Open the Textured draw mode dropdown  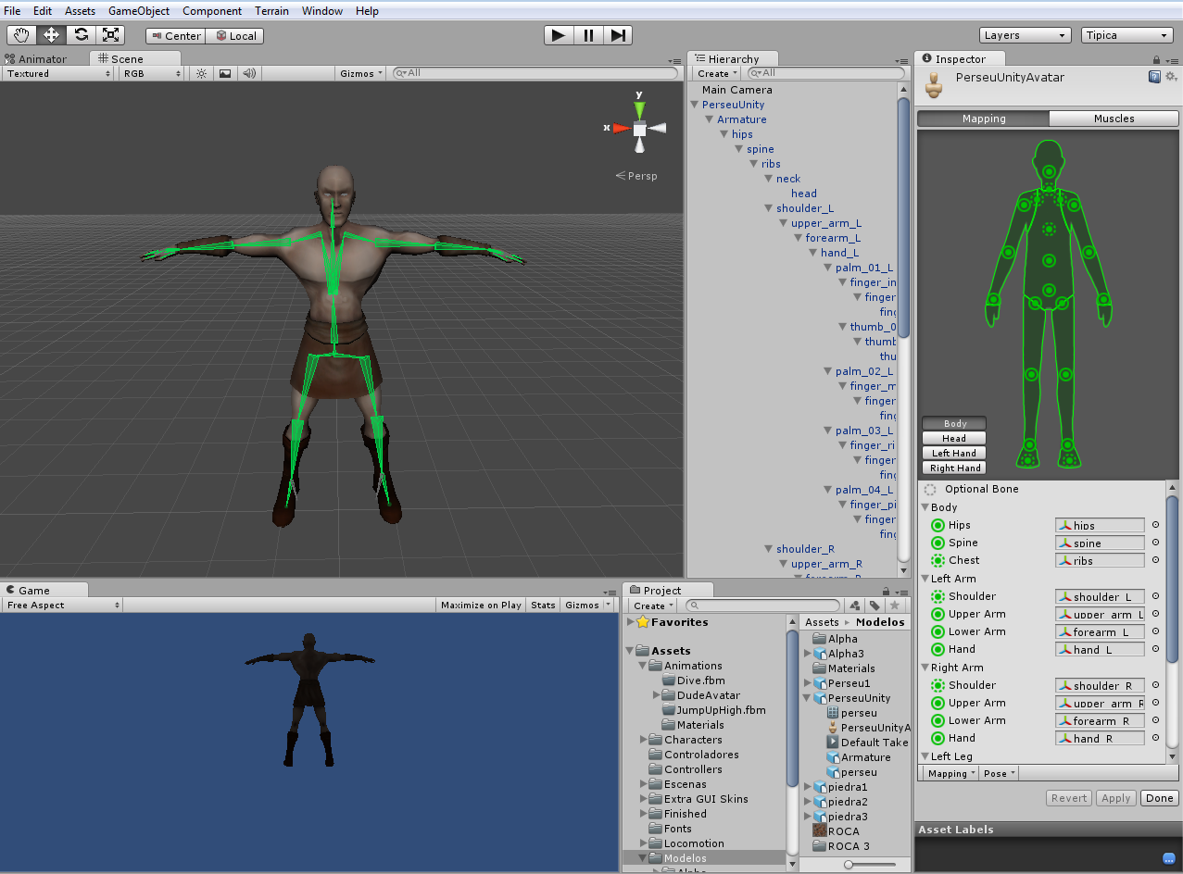57,73
